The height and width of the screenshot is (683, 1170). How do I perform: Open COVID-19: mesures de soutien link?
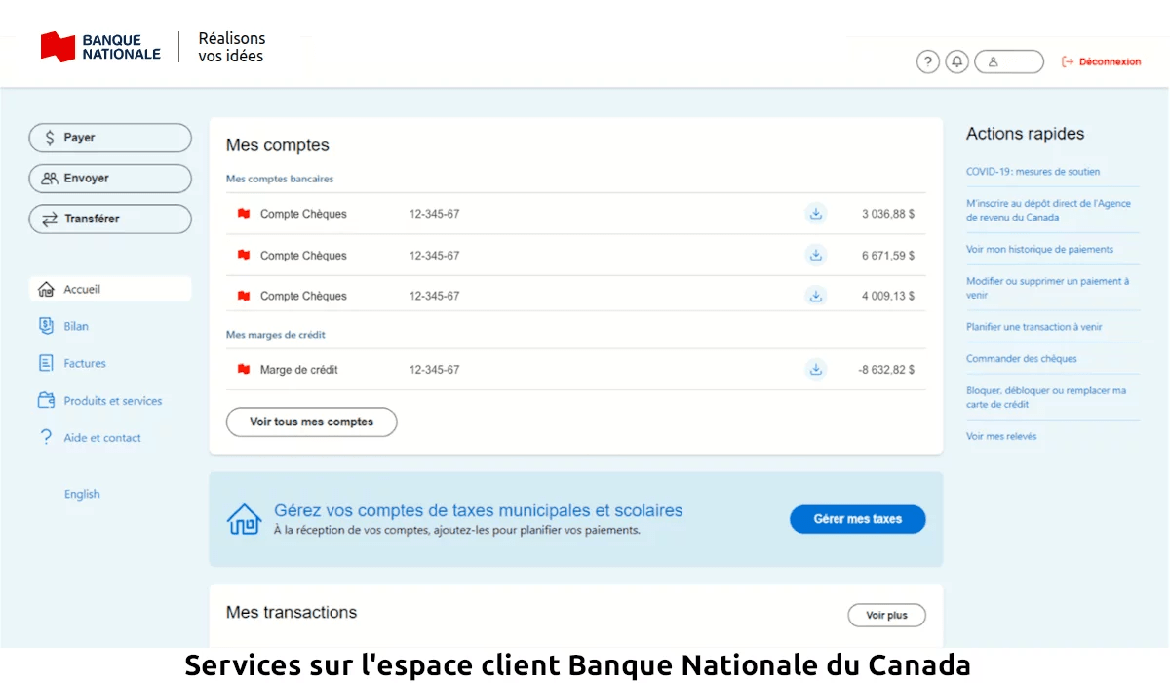(x=1033, y=170)
